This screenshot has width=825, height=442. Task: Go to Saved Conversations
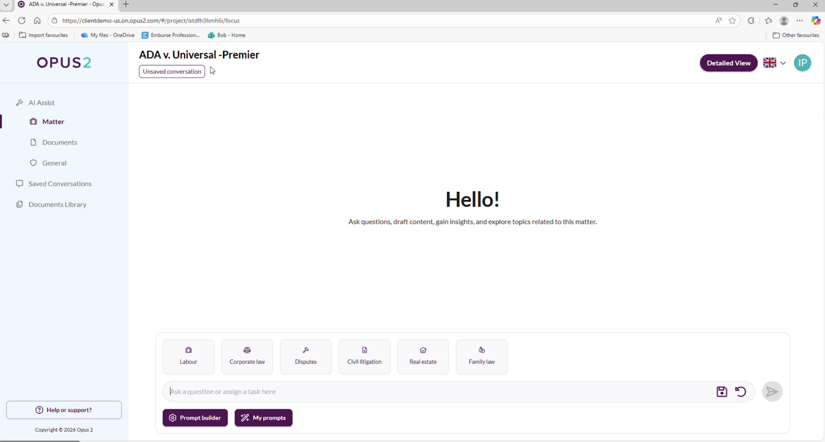point(60,184)
